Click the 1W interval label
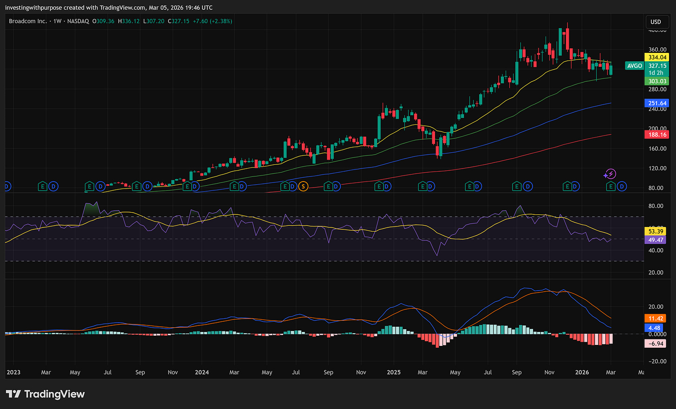 pyautogui.click(x=58, y=21)
